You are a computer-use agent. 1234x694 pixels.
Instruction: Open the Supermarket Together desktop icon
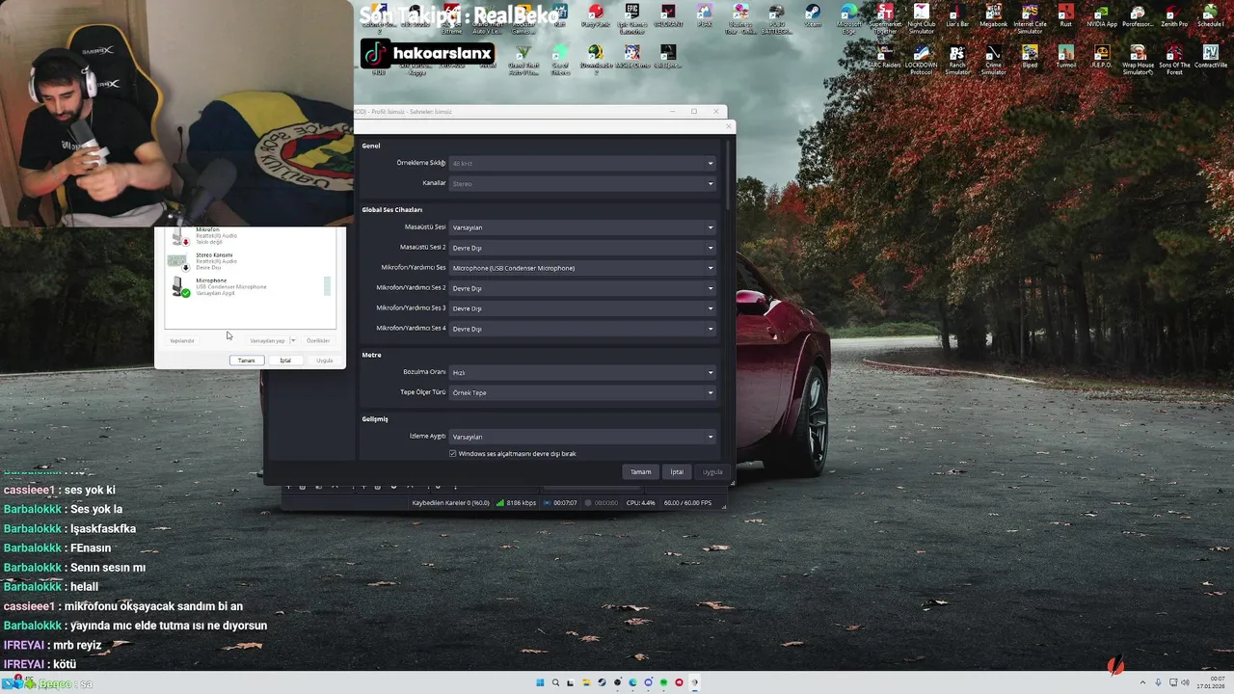pyautogui.click(x=885, y=19)
